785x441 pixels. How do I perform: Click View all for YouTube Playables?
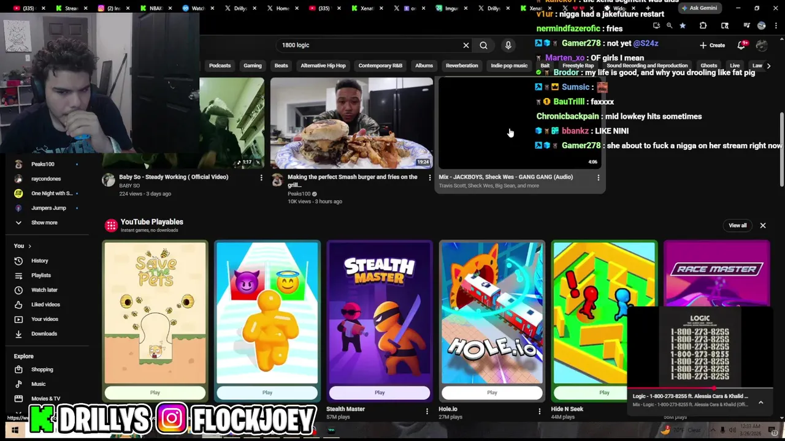click(737, 225)
